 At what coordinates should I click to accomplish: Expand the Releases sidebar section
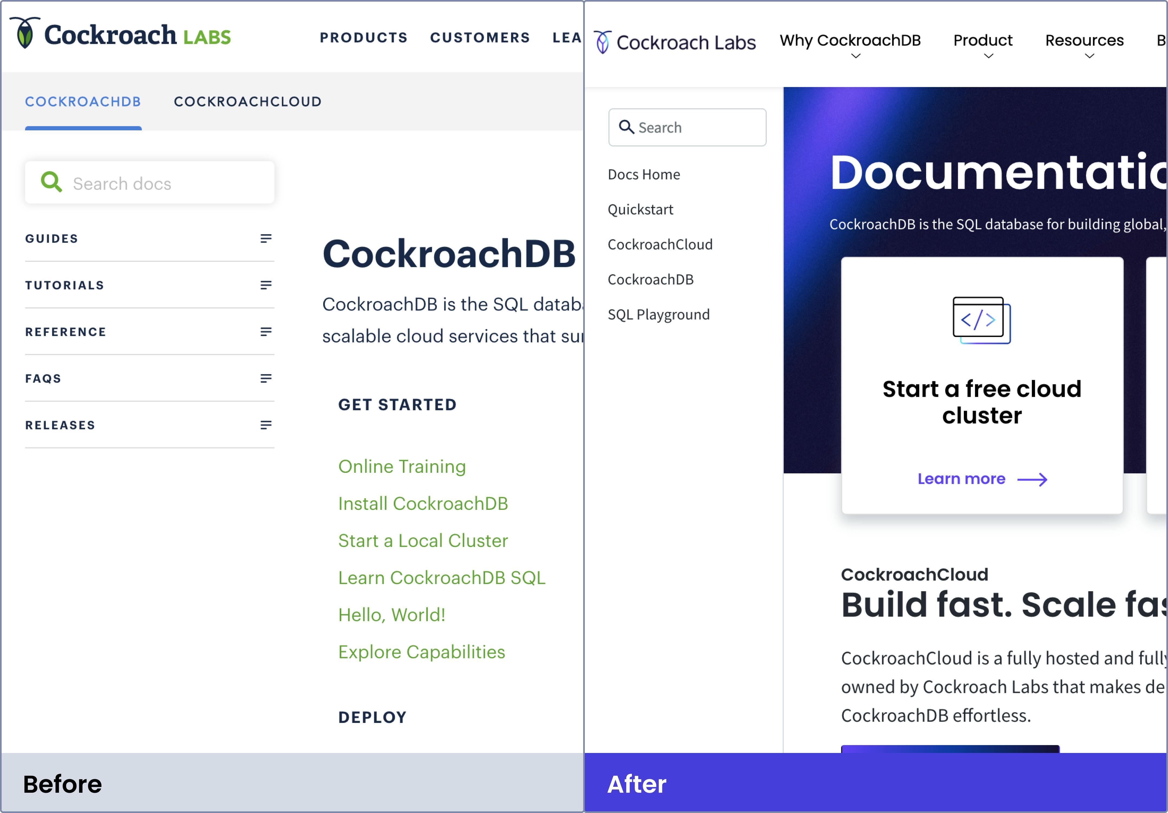tap(266, 425)
